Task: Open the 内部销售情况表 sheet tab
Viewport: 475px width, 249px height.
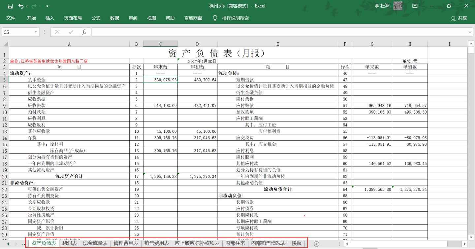Action: click(x=269, y=243)
